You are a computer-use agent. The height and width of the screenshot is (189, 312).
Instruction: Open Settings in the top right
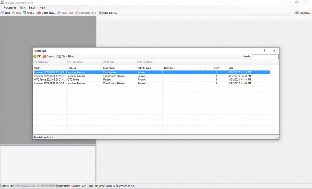(x=303, y=13)
